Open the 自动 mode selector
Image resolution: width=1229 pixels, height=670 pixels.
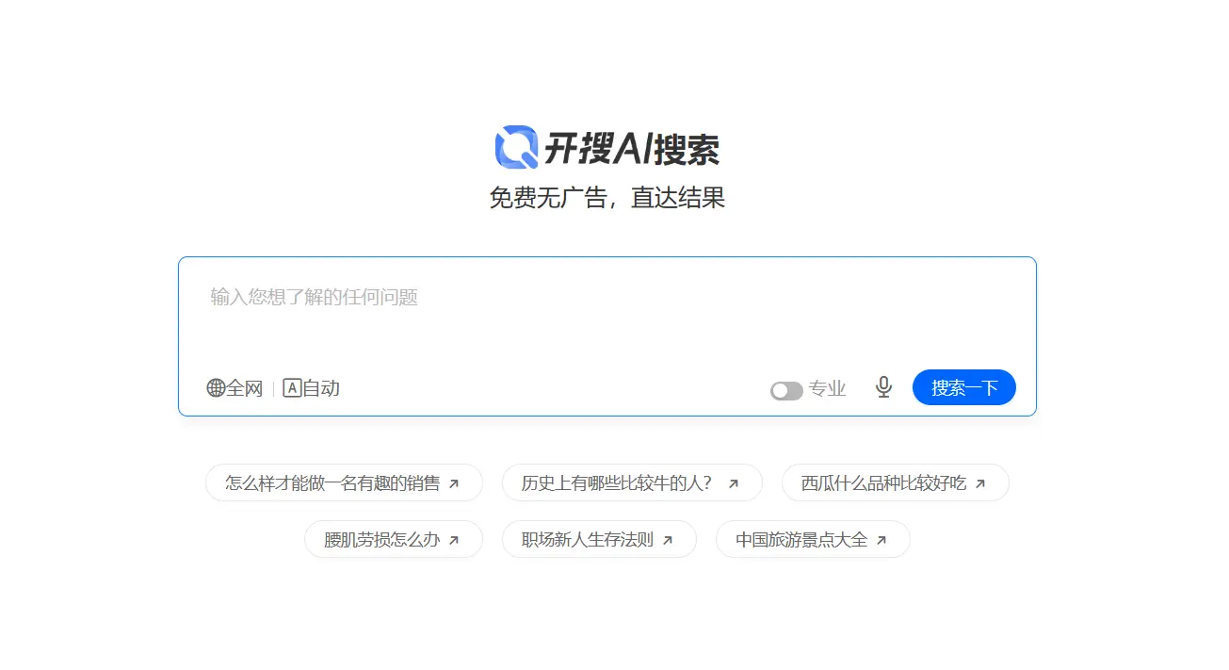click(x=311, y=387)
